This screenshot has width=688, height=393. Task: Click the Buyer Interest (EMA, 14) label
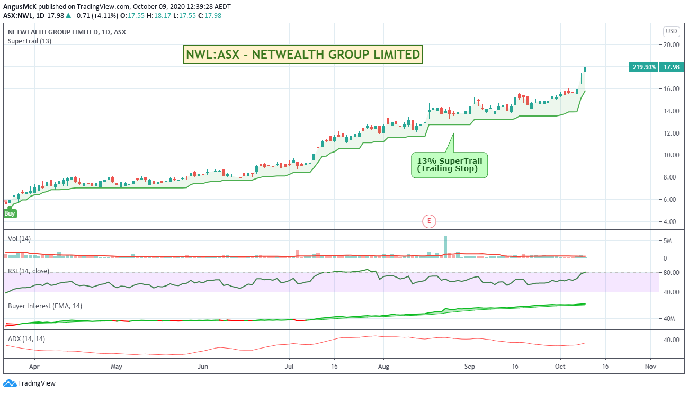tap(44, 306)
